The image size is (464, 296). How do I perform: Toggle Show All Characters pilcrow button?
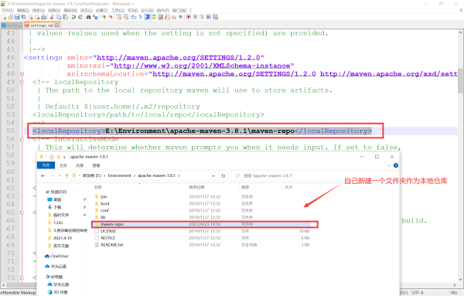[140, 17]
